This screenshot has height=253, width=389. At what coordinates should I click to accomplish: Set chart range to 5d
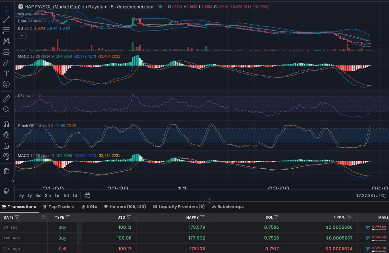pyautogui.click(x=66, y=195)
